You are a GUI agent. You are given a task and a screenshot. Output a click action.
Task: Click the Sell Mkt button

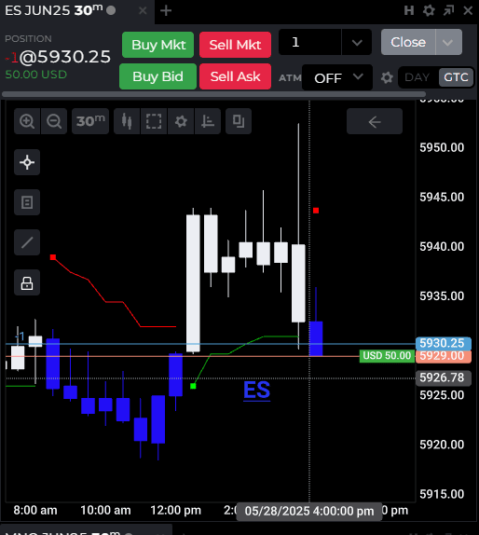pos(236,45)
